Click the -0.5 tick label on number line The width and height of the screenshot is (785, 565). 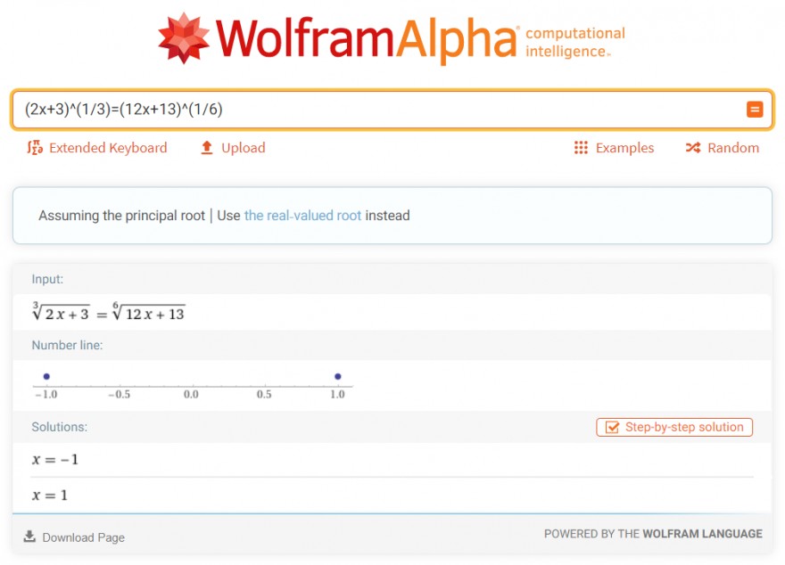pos(120,395)
